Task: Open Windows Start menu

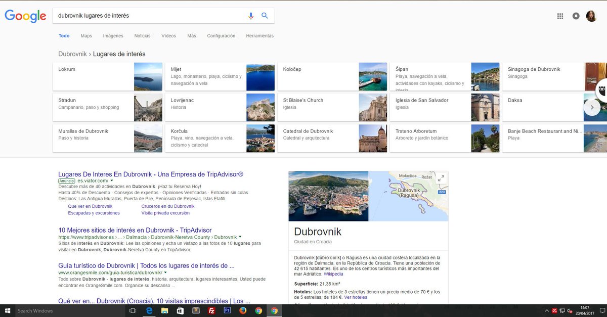Action: click(x=7, y=310)
